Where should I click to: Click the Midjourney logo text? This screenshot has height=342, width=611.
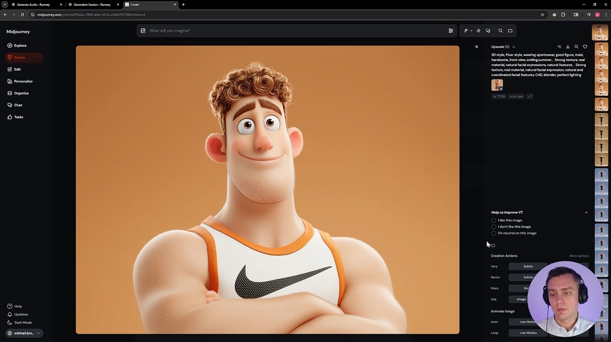18,32
